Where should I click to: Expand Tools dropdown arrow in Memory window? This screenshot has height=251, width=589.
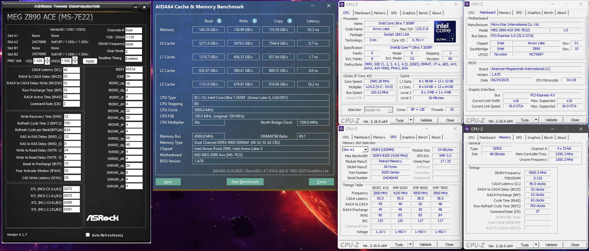click(536, 245)
